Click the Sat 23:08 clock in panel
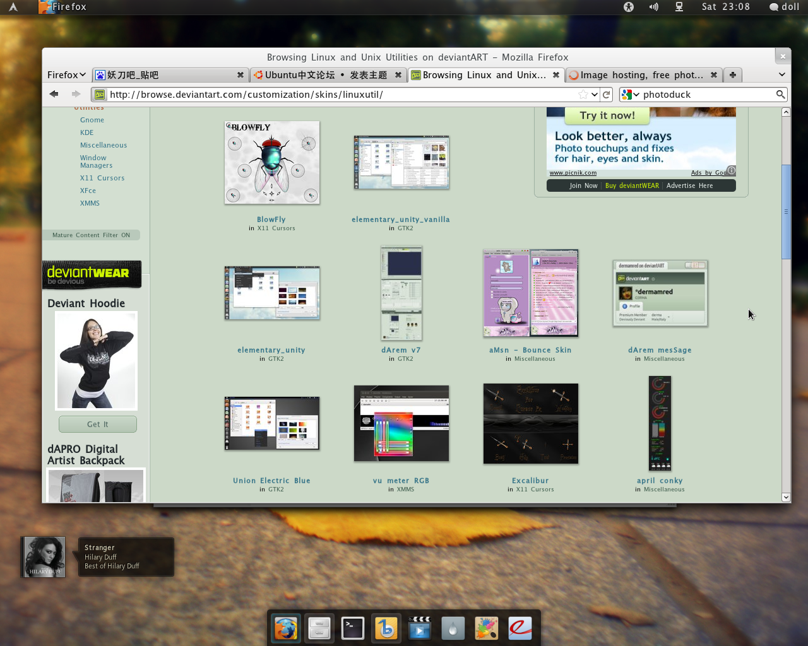The image size is (808, 646). click(726, 7)
